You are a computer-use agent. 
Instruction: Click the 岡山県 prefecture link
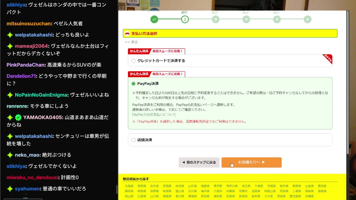(x=129, y=196)
